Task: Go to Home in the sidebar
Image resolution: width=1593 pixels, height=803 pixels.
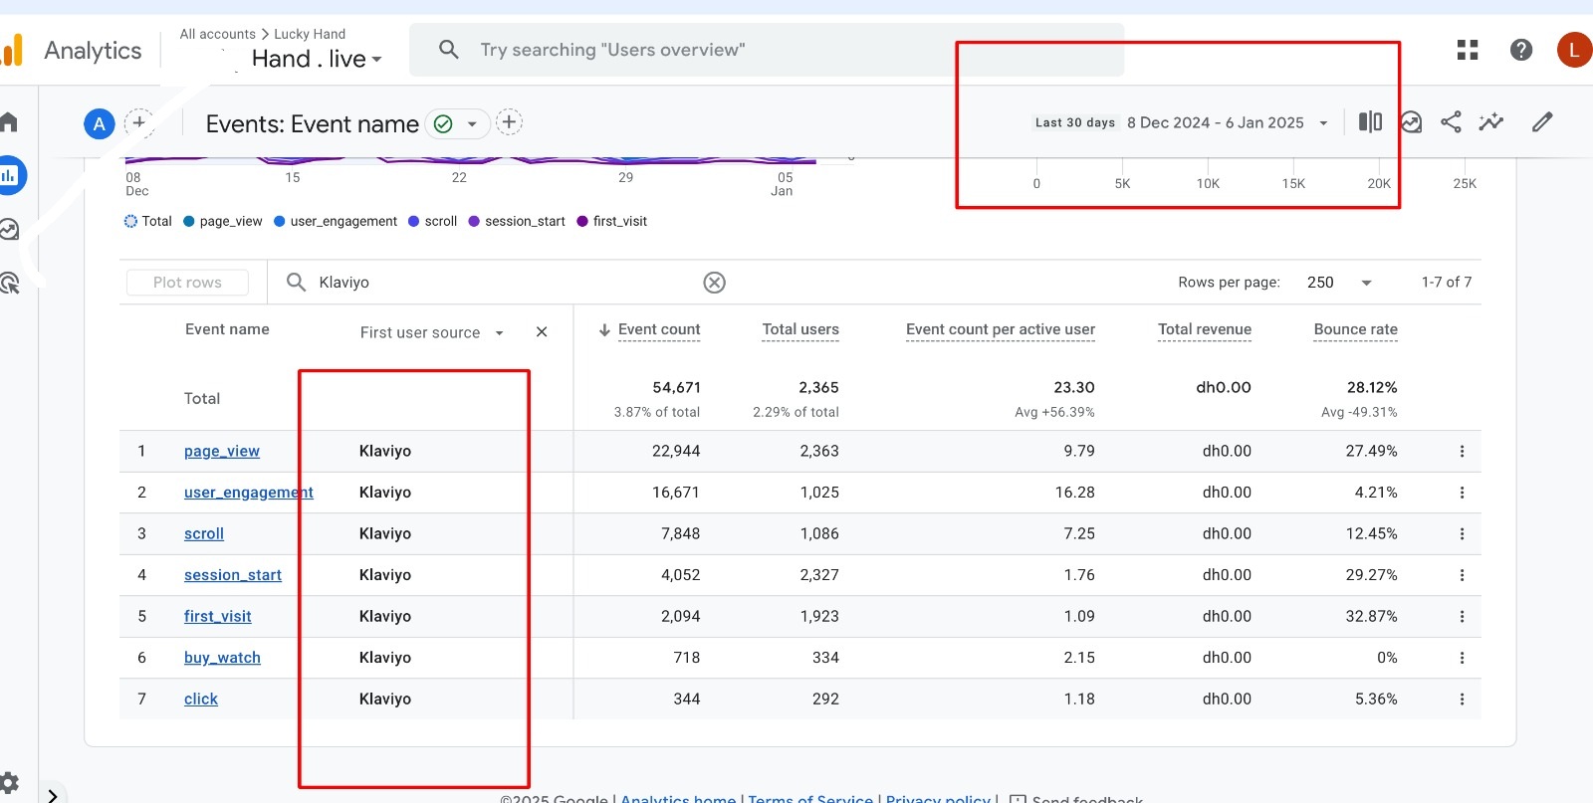Action: pyautogui.click(x=10, y=122)
